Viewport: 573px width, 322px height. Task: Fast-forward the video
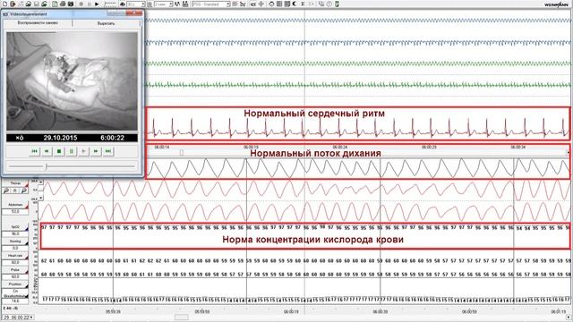[96, 151]
